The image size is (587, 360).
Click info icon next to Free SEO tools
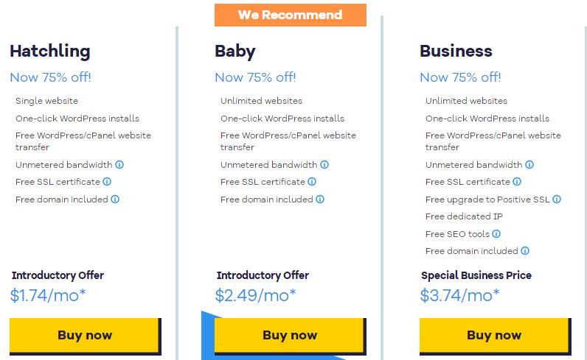pyautogui.click(x=496, y=234)
